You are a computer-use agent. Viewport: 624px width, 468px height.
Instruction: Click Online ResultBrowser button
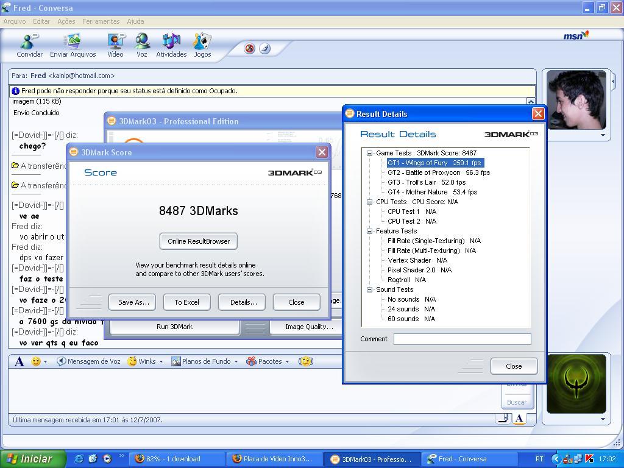tap(199, 241)
